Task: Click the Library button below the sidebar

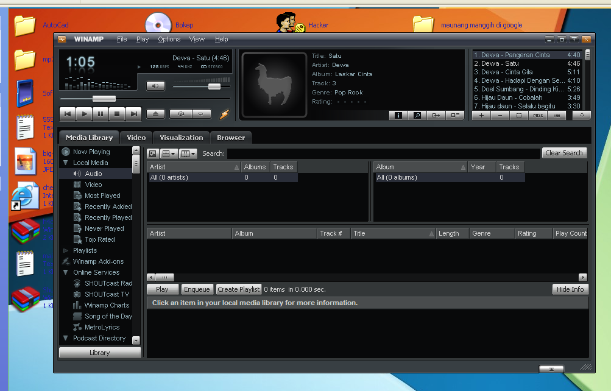Action: coord(100,353)
